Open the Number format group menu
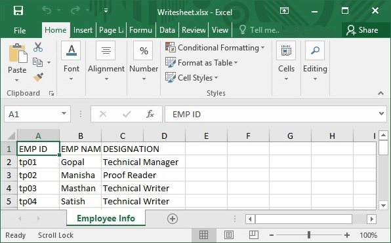Viewport: 391px width, 243px height. (144, 62)
